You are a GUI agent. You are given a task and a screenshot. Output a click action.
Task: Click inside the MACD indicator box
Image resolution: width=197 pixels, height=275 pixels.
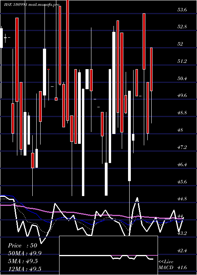(108, 255)
